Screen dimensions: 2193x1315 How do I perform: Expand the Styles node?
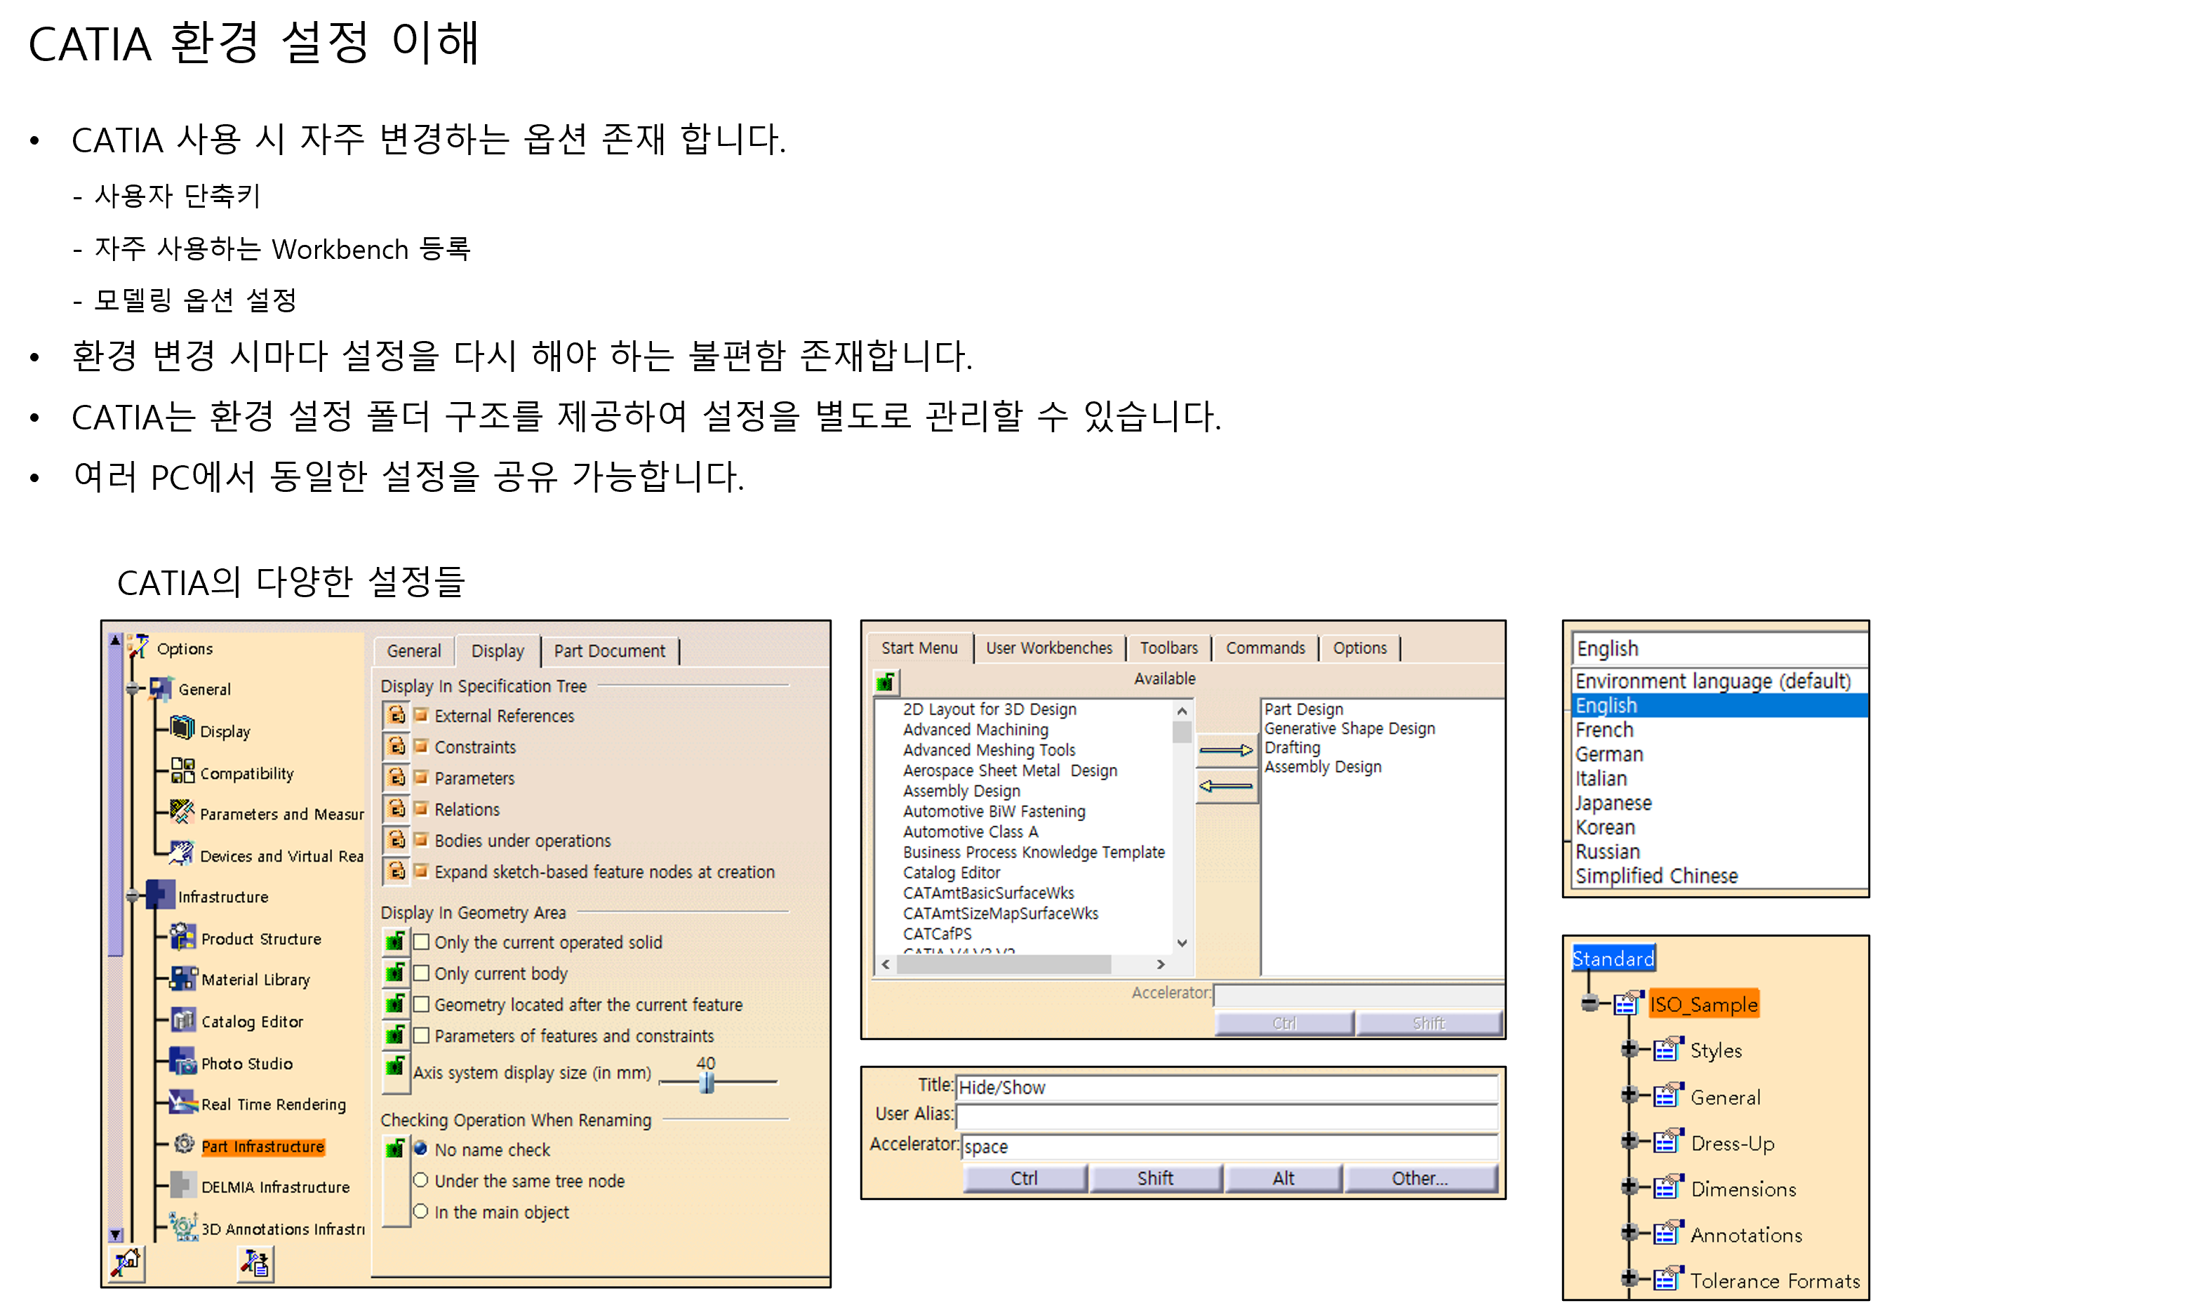click(x=1629, y=1049)
